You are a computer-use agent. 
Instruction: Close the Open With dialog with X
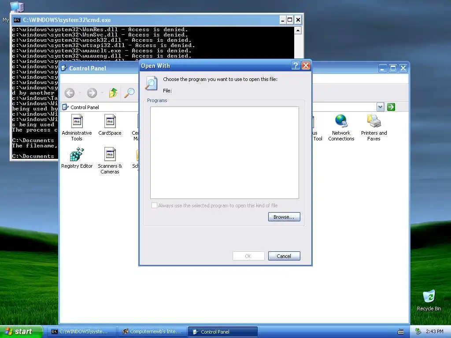pos(306,66)
